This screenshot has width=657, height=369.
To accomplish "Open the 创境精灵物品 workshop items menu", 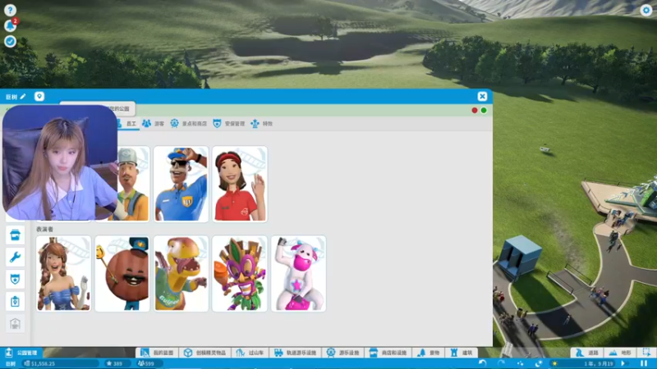I will pyautogui.click(x=205, y=353).
